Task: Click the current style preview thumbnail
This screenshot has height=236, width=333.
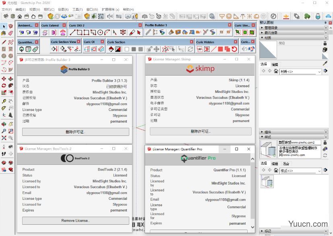Action: (269, 149)
